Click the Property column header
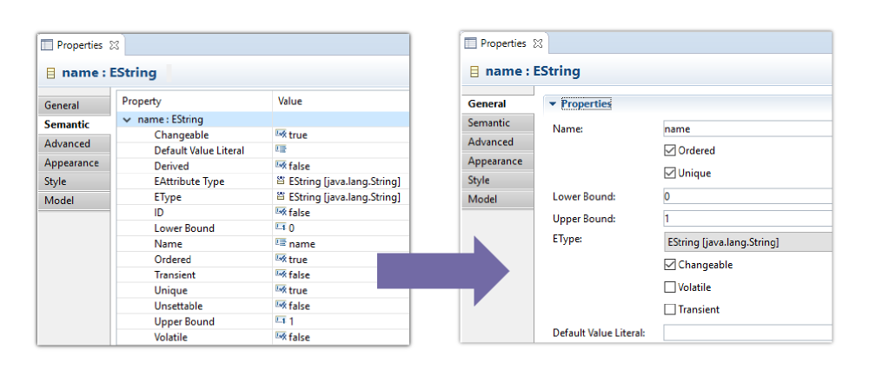This screenshot has height=376, width=869. pos(142,102)
